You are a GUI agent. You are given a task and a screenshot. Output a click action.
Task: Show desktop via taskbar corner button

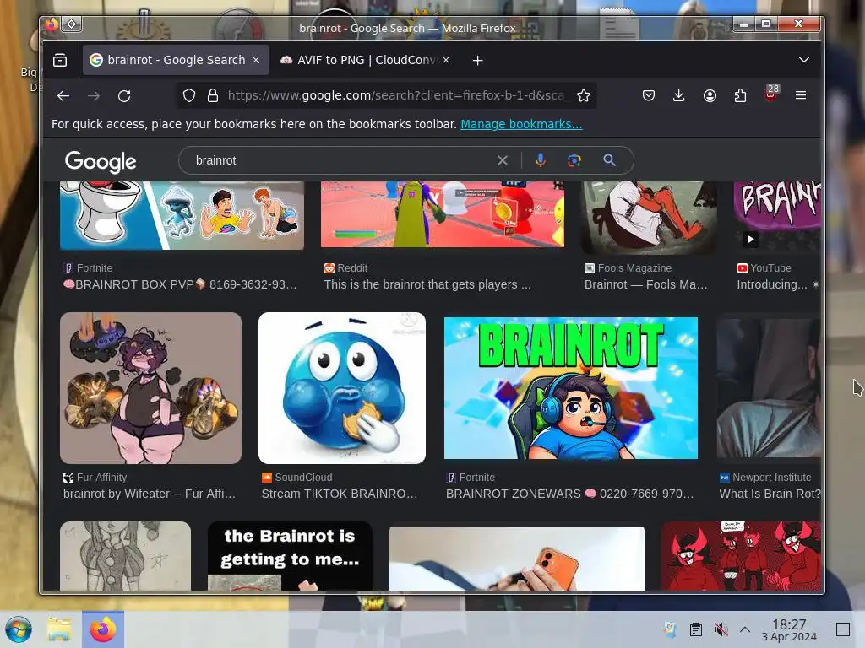(x=843, y=629)
